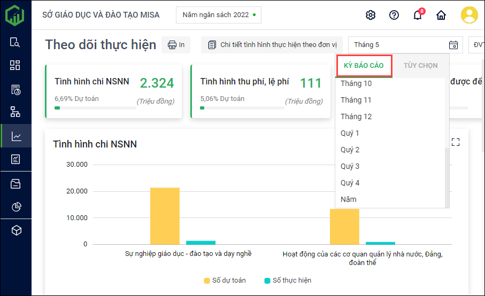Open the pie chart sidebar icon
The image size is (485, 296).
pyautogui.click(x=16, y=207)
